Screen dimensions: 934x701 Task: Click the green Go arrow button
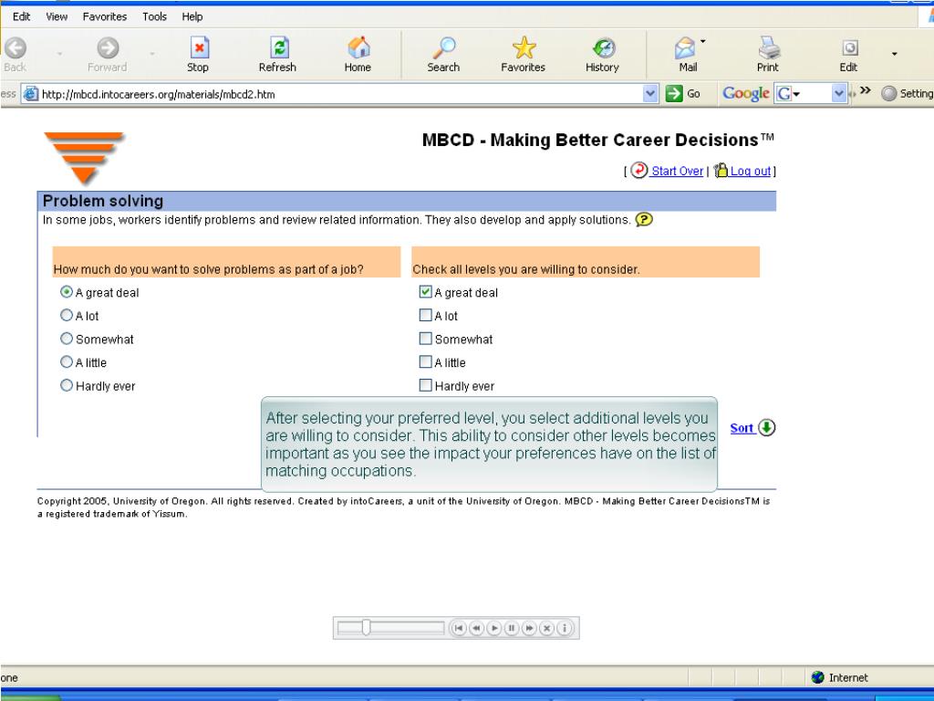(674, 94)
